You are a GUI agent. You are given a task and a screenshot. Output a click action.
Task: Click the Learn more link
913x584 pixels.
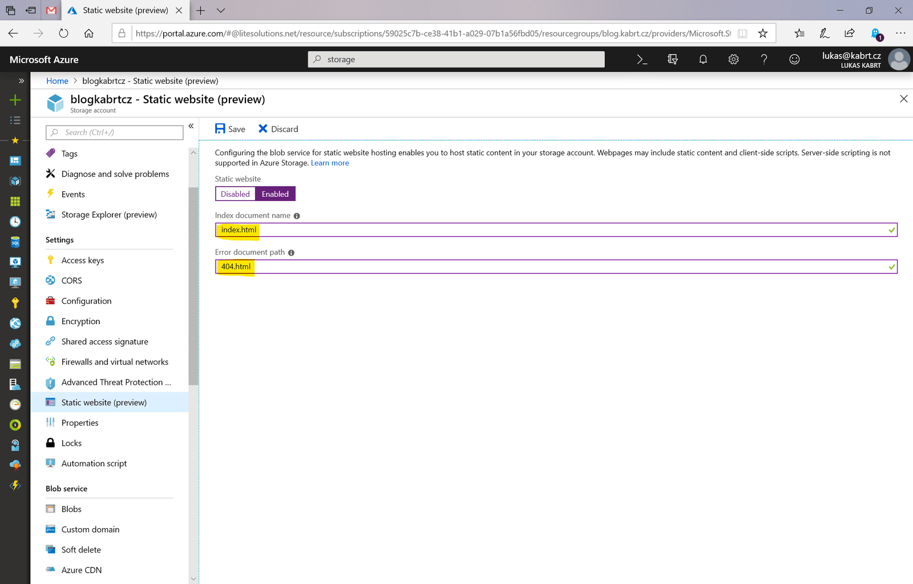pos(330,163)
